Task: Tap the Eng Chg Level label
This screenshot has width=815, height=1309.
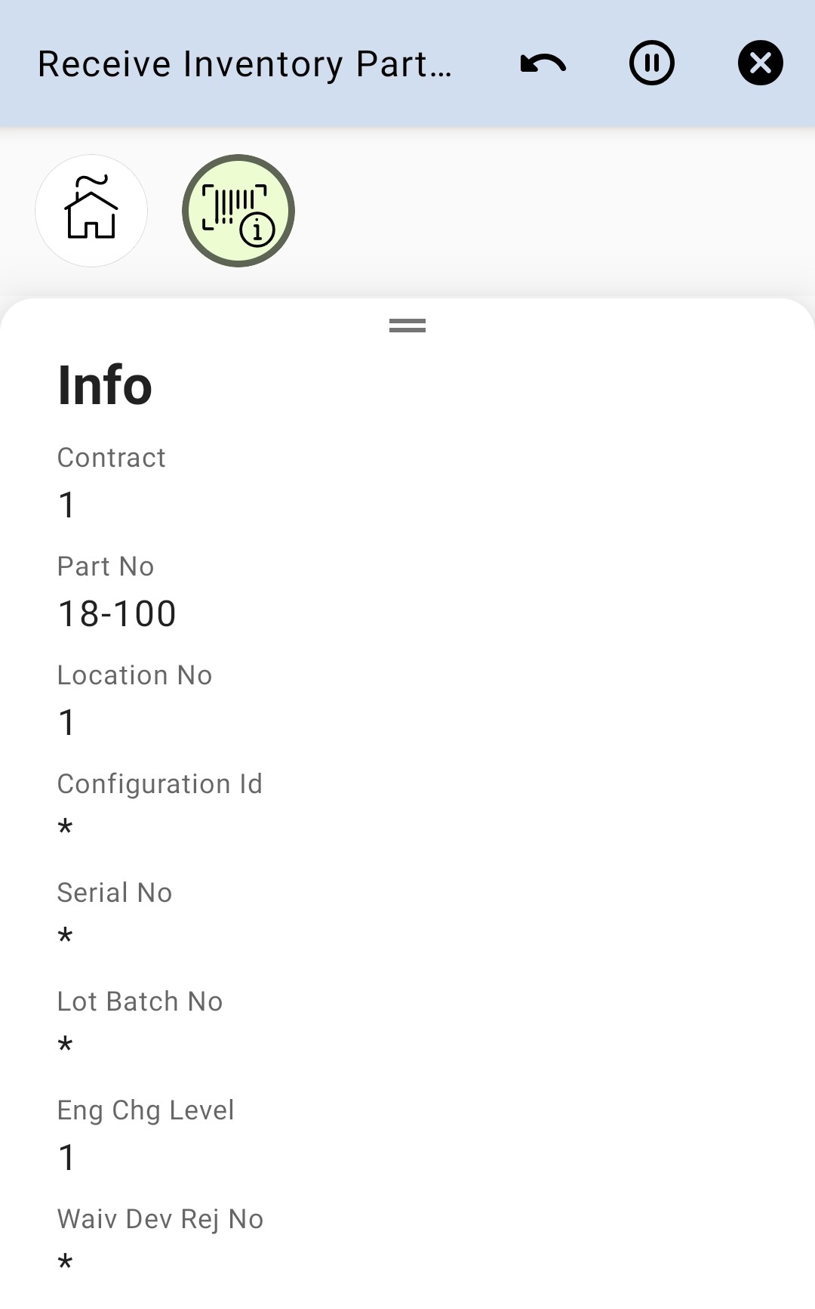Action: (x=146, y=1110)
